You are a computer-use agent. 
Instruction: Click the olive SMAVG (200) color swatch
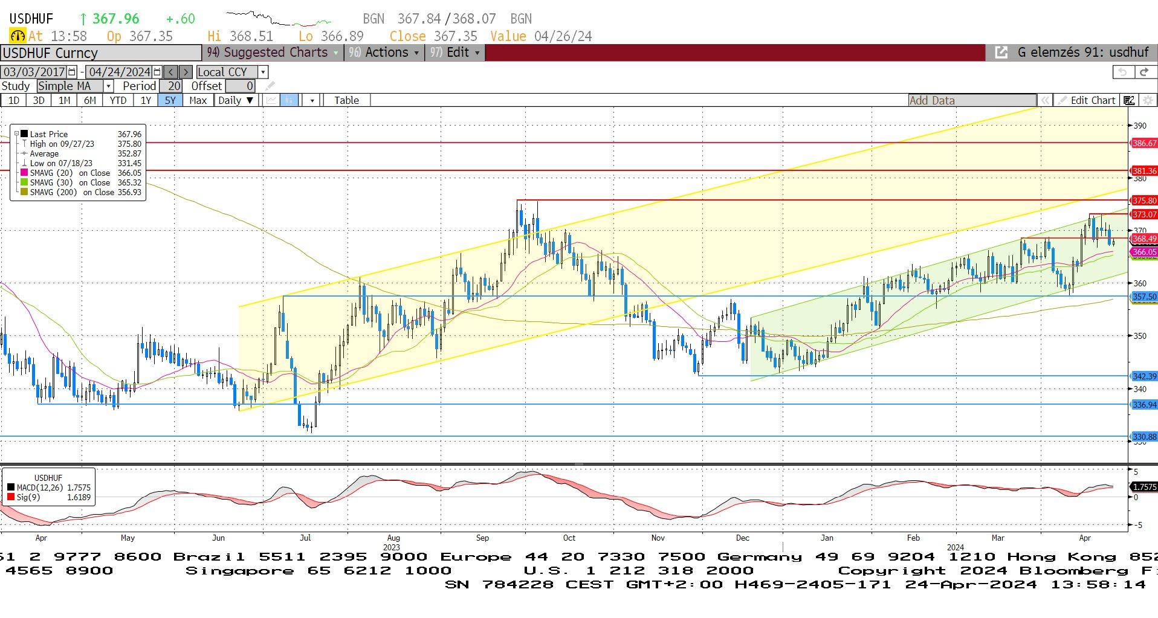24,192
